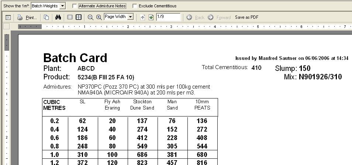Click the Print... button
This screenshot has height=165, width=352.
coord(31,17)
